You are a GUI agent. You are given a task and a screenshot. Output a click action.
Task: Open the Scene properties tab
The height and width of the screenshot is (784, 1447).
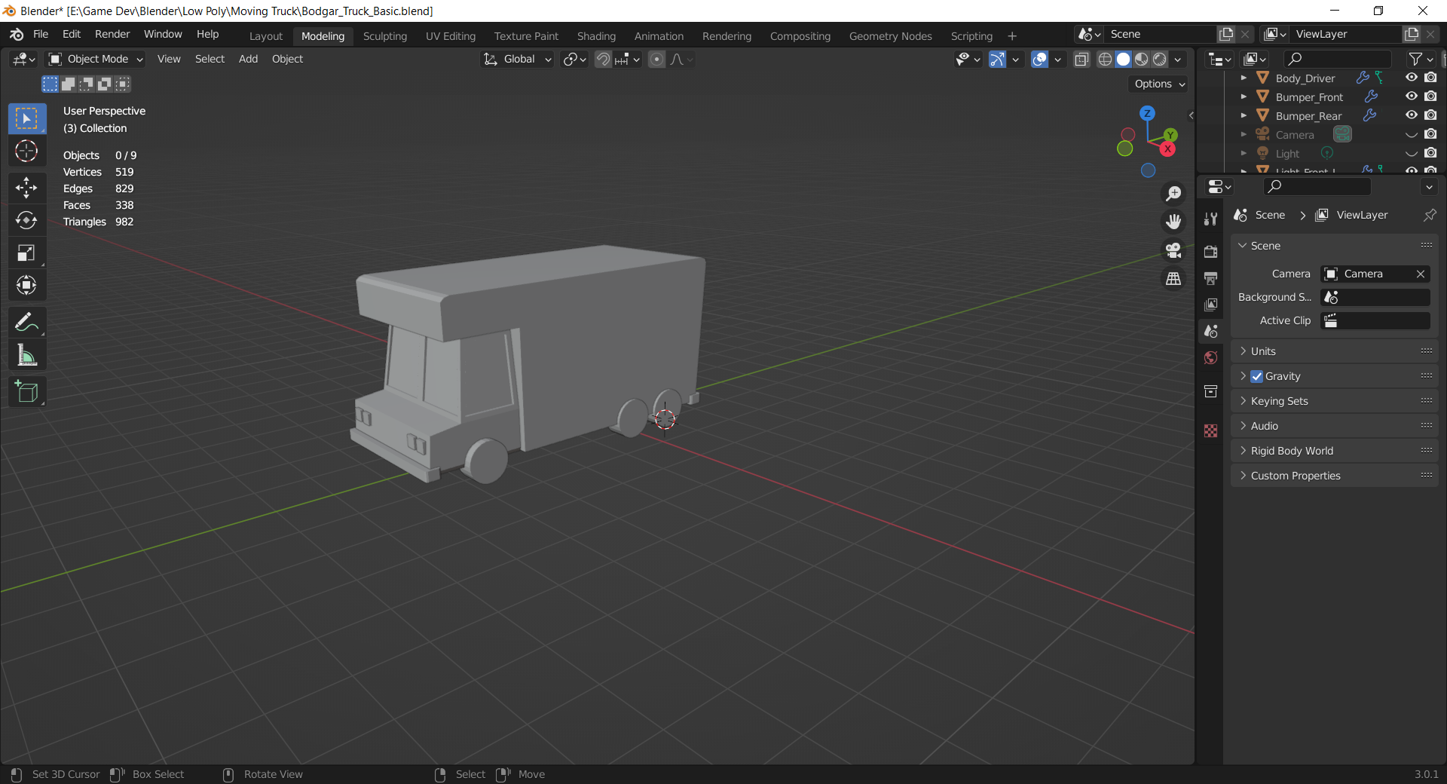[1211, 331]
